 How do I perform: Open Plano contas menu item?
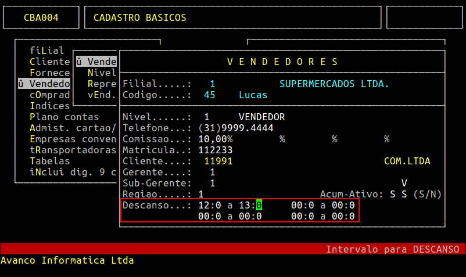coord(64,117)
